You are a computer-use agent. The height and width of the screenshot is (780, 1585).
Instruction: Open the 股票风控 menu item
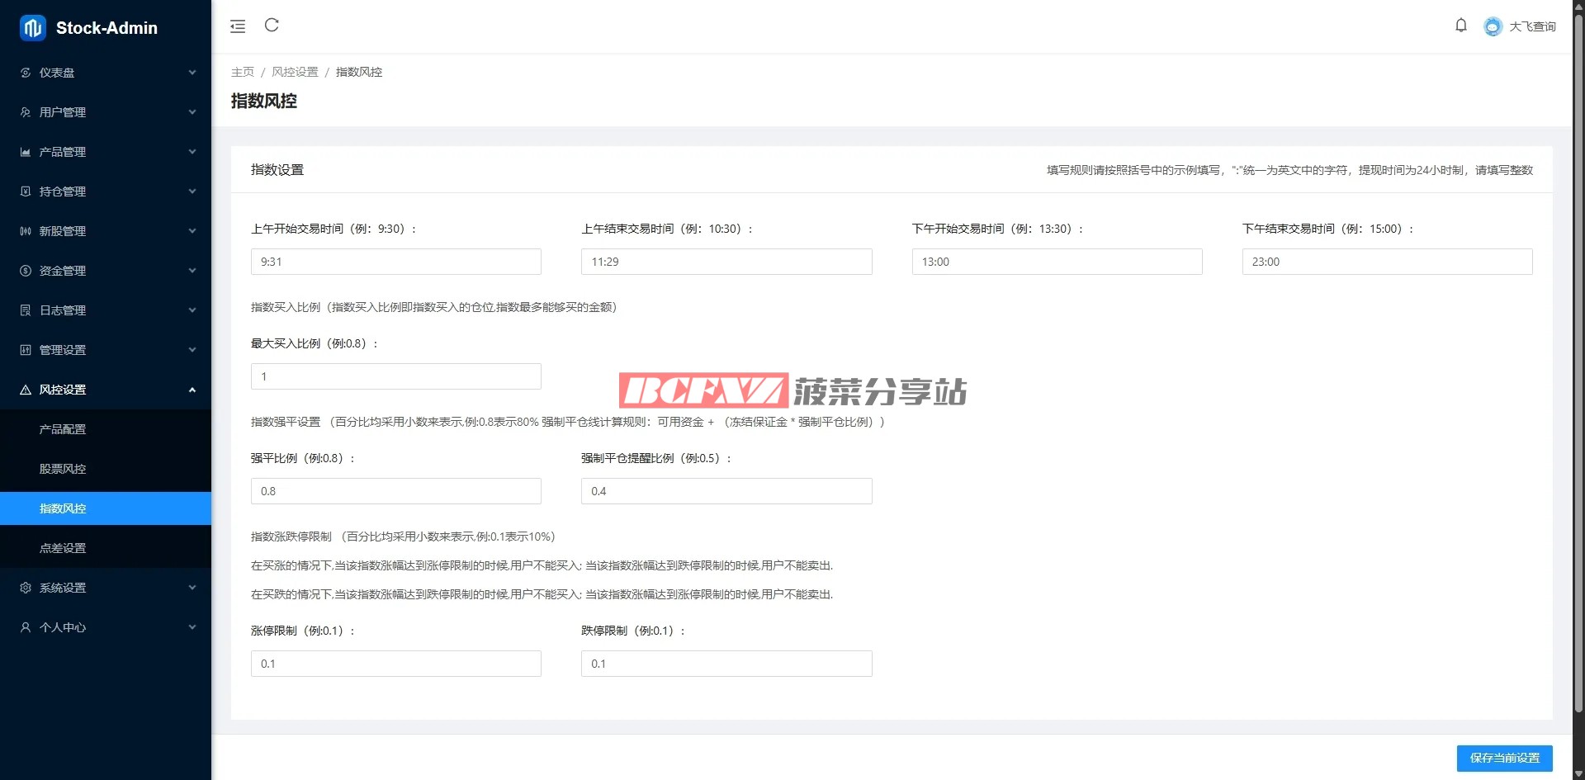pos(63,469)
